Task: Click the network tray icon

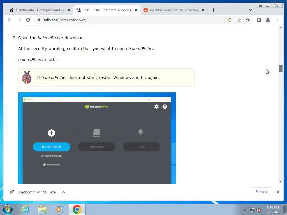Action: click(252, 210)
